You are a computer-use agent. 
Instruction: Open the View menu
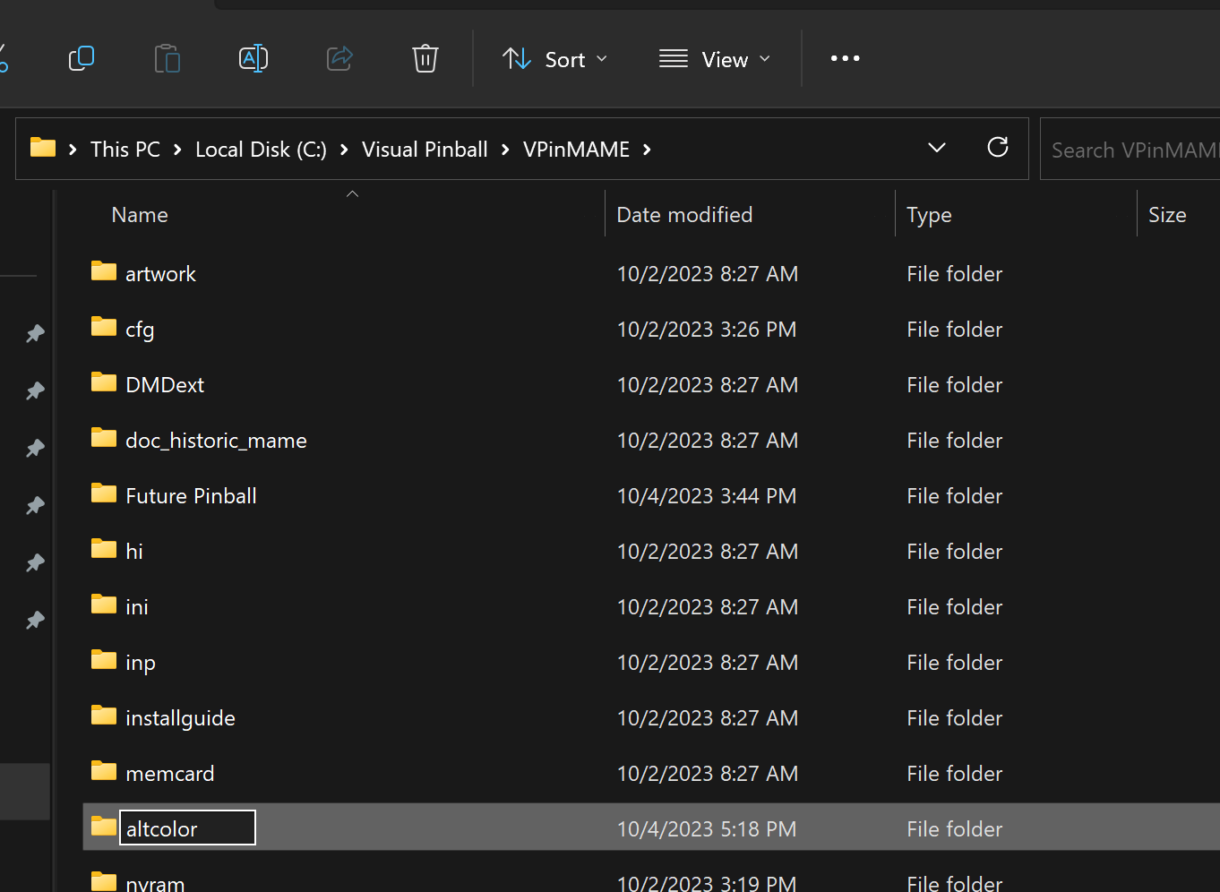click(724, 58)
